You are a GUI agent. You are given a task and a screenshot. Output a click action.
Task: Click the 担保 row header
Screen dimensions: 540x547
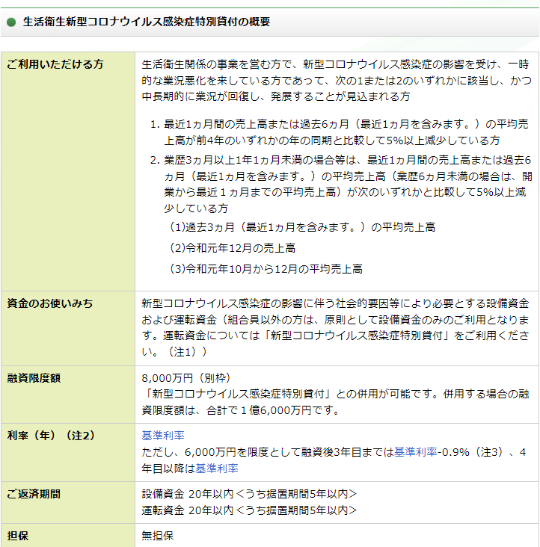coord(18,536)
